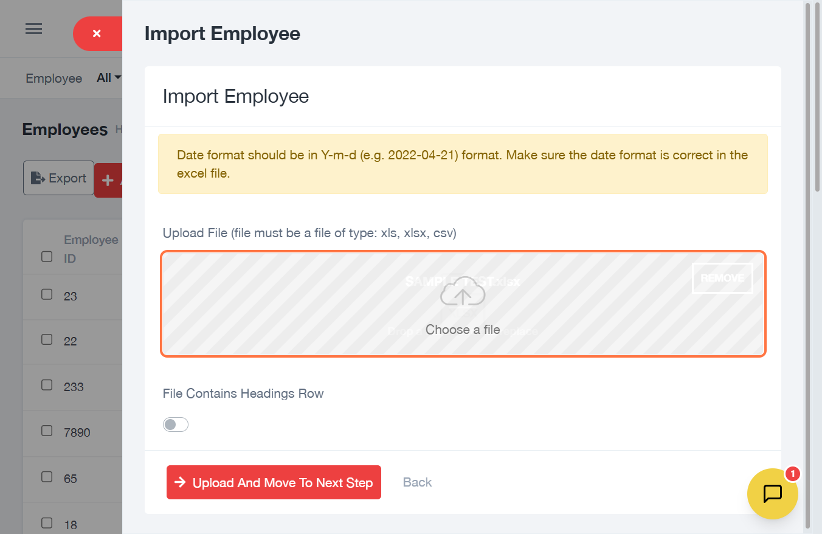Open the yellow chat widget
This screenshot has height=534, width=822.
tap(772, 493)
